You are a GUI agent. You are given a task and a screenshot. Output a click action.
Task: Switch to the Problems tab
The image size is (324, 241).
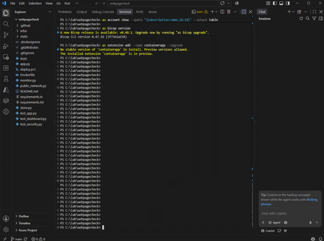point(65,12)
